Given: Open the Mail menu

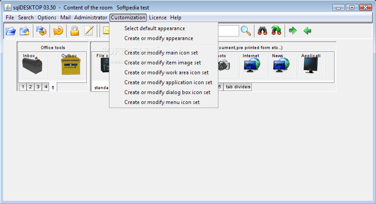Looking at the screenshot, I should 65,18.
